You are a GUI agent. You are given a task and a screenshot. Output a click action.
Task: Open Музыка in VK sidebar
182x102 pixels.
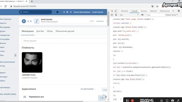(x=3, y=43)
